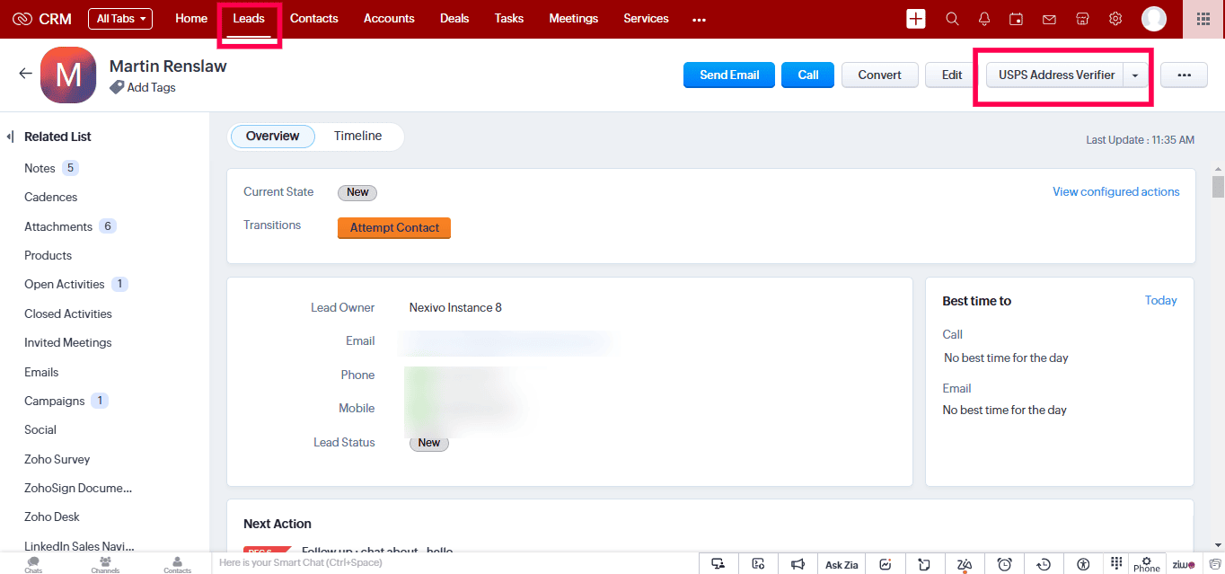Click the Ziwo icon in bottom bar
Screen dimensions: 1225x574
click(1183, 565)
